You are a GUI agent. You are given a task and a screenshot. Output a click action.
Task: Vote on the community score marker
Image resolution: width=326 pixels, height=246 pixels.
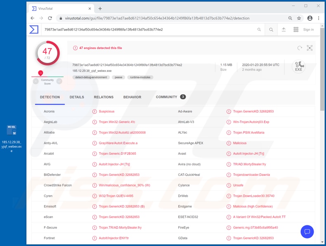tap(40, 73)
